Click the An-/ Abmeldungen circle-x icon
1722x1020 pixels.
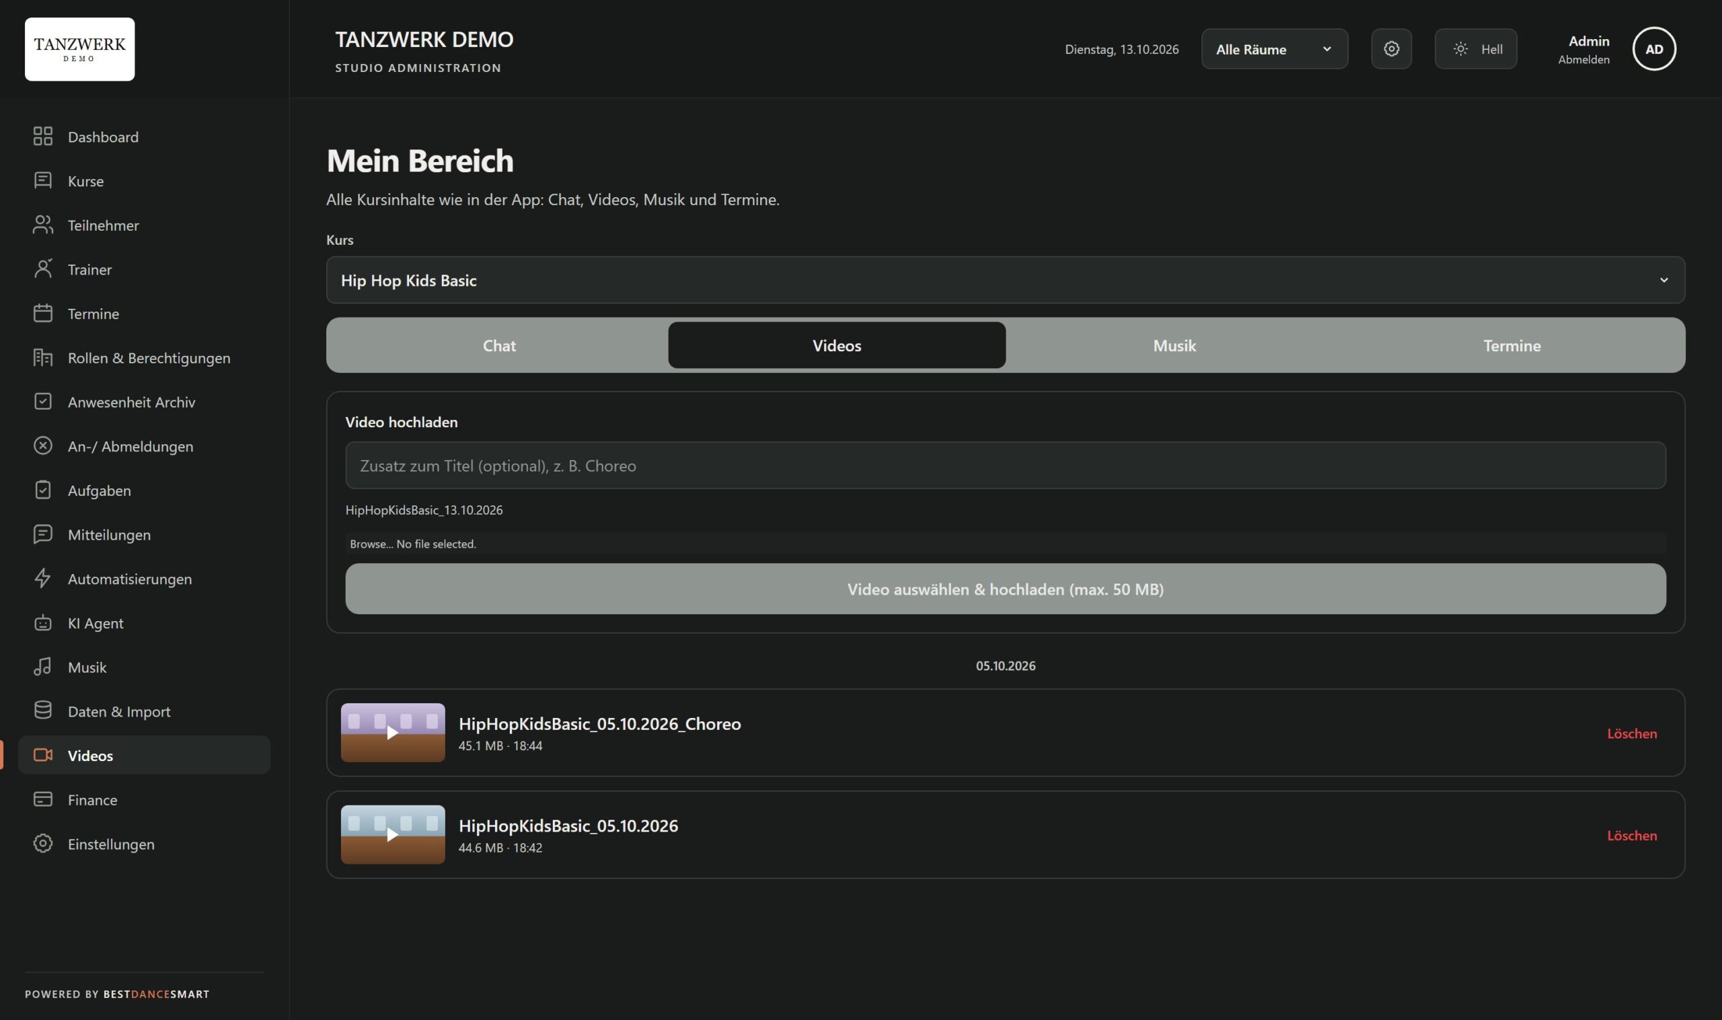click(x=42, y=445)
